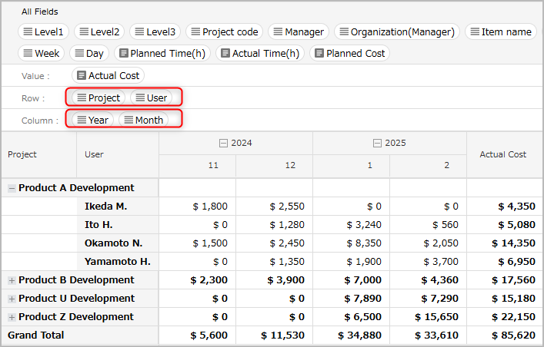Select the Organization(Manager) field chip

[x=397, y=32]
